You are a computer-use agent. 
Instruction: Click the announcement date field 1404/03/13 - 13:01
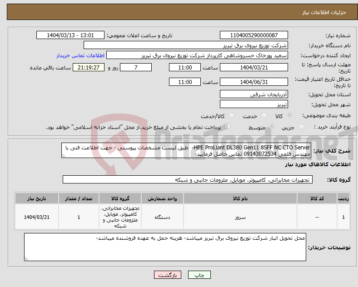[x=70, y=35]
